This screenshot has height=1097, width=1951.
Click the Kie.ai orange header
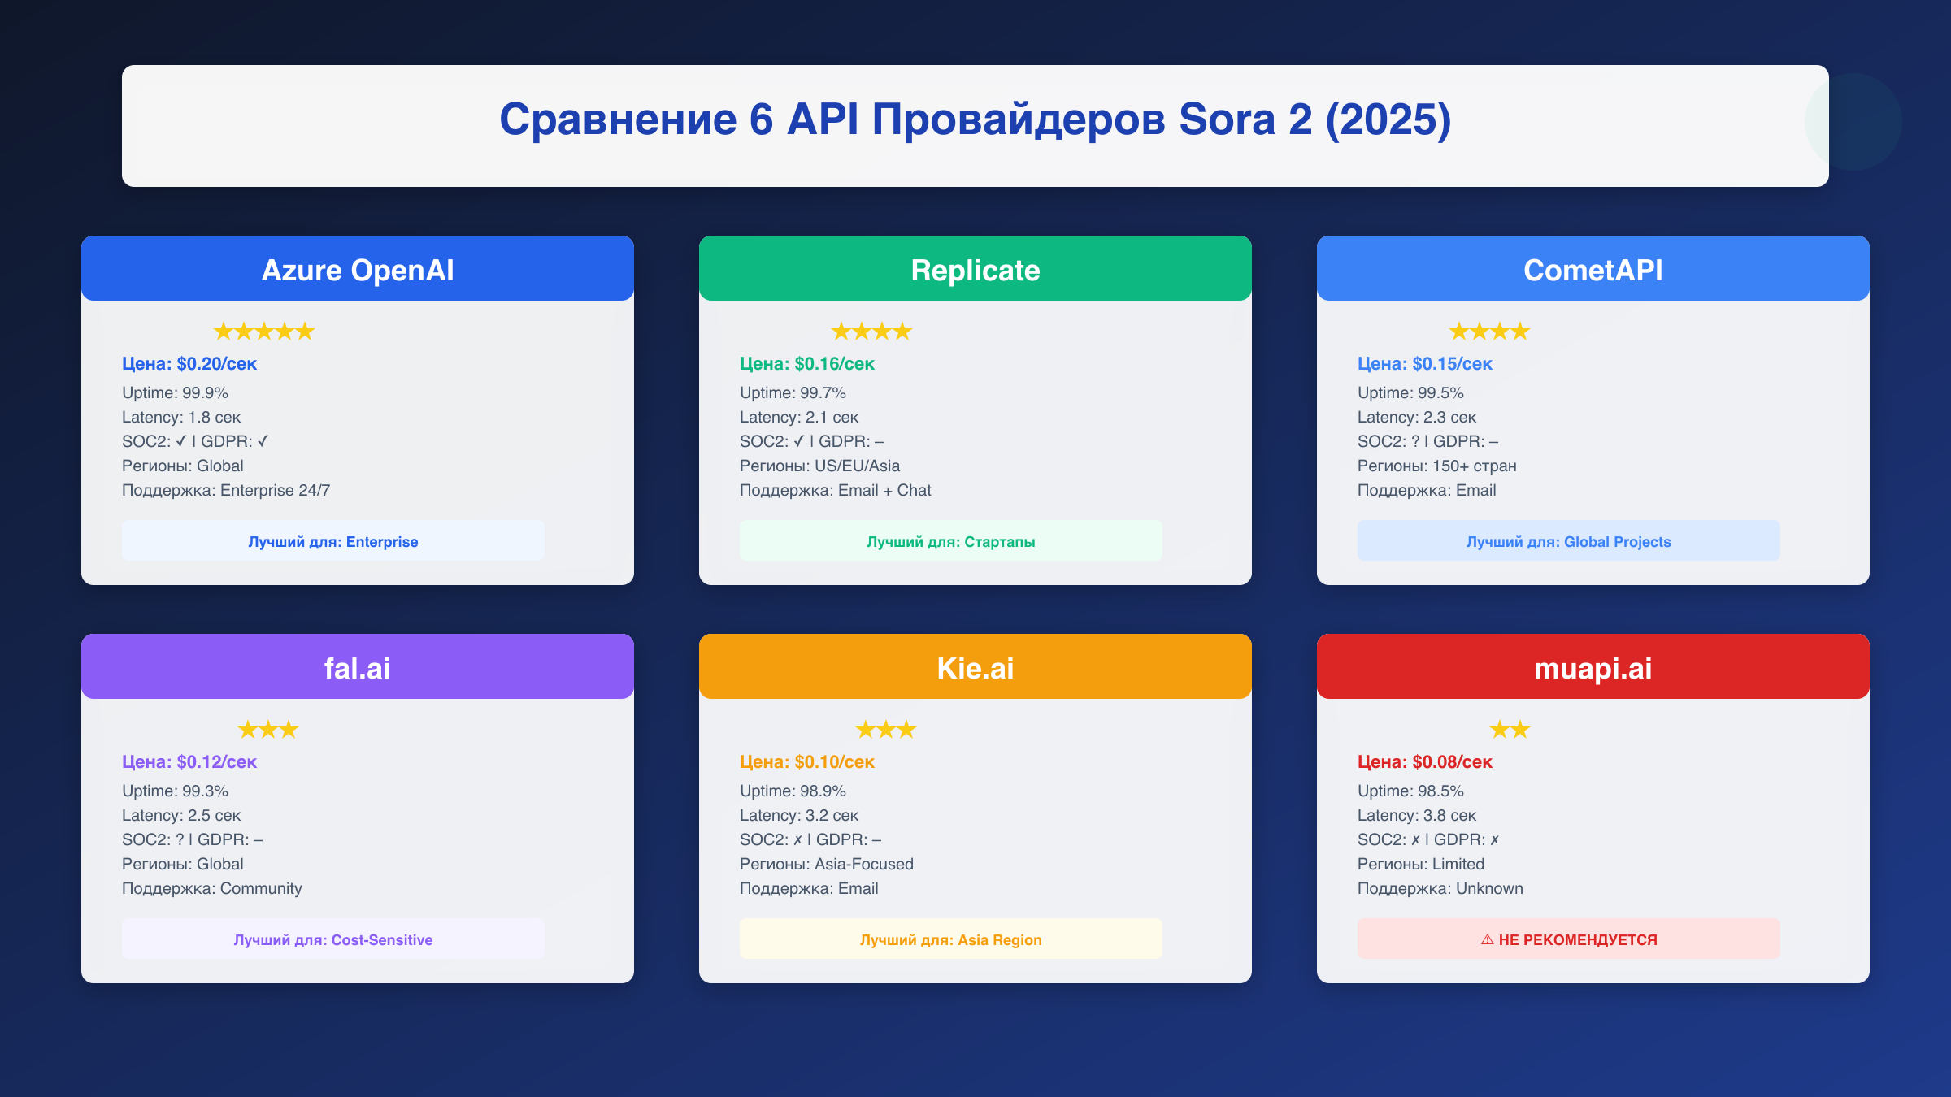point(975,667)
